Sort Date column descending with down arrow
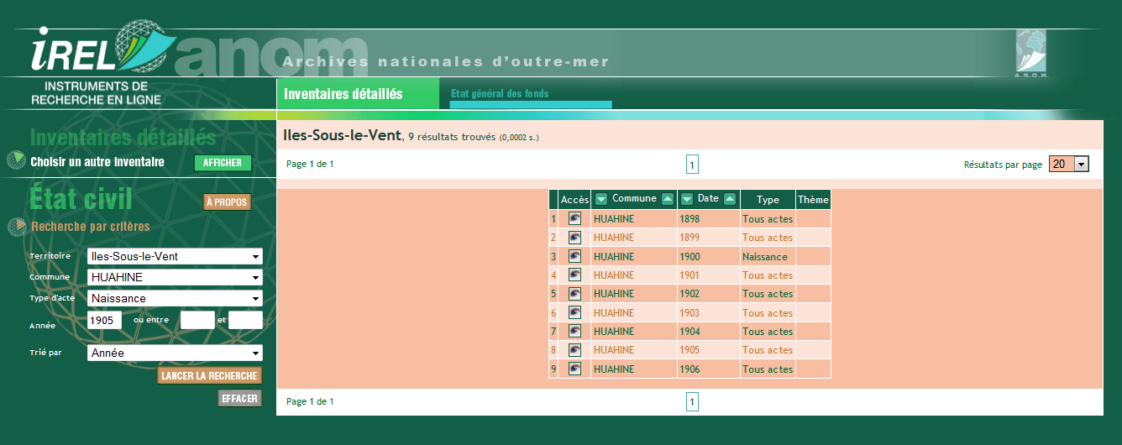 click(687, 199)
